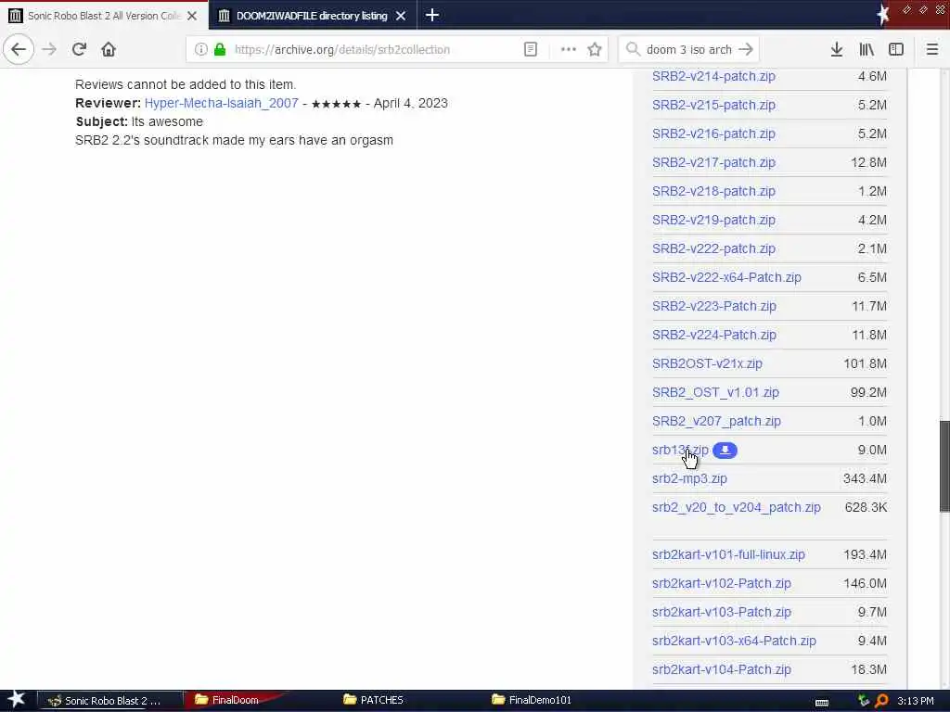Open Sonic Robo Blast 2 taskbar window

tap(109, 701)
